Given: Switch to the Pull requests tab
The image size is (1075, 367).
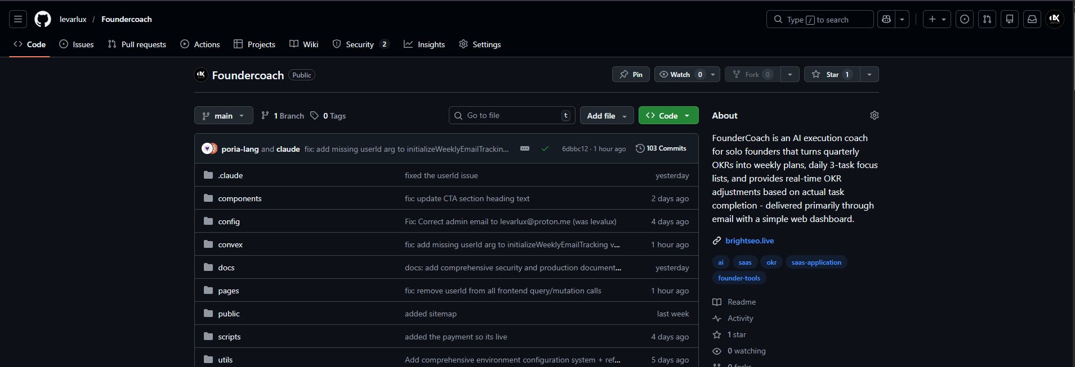Looking at the screenshot, I should pyautogui.click(x=137, y=44).
